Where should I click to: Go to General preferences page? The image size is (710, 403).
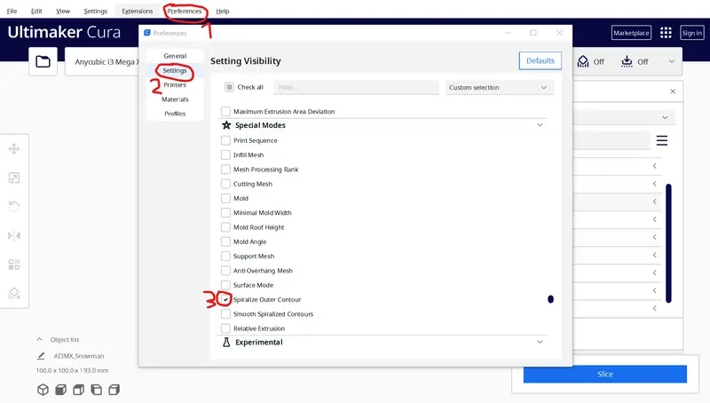(x=175, y=56)
